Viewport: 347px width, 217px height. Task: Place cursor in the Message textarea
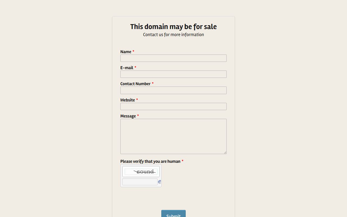[173, 136]
